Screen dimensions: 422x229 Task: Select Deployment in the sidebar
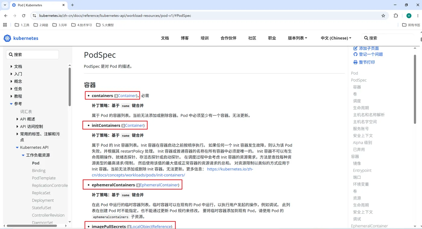[43, 200]
